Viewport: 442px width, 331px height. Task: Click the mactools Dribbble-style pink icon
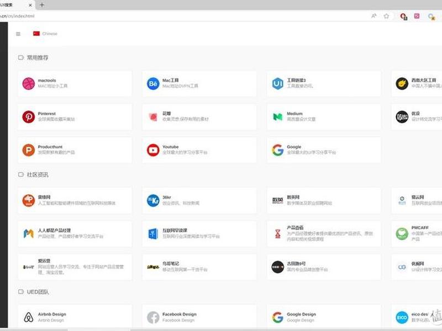29,84
